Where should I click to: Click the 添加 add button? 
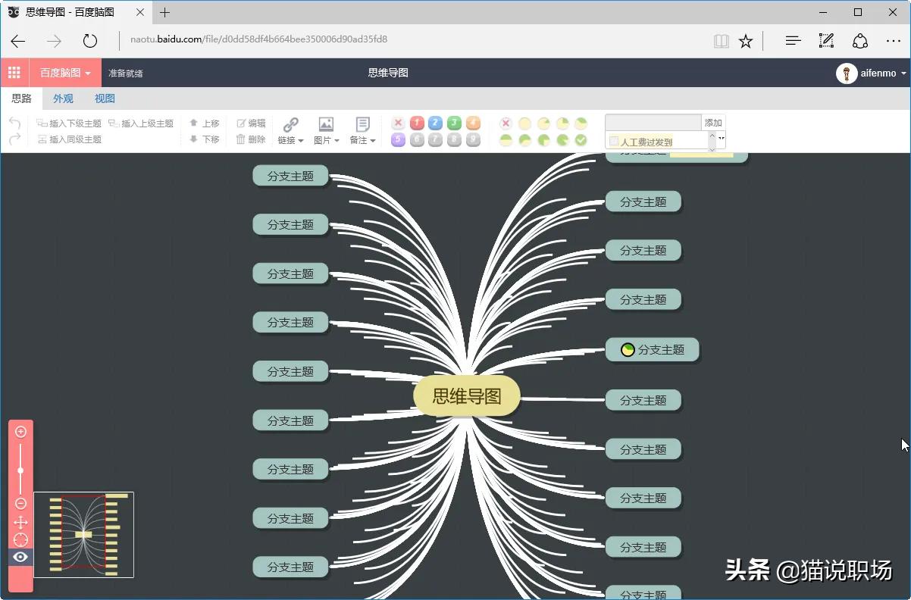[712, 122]
